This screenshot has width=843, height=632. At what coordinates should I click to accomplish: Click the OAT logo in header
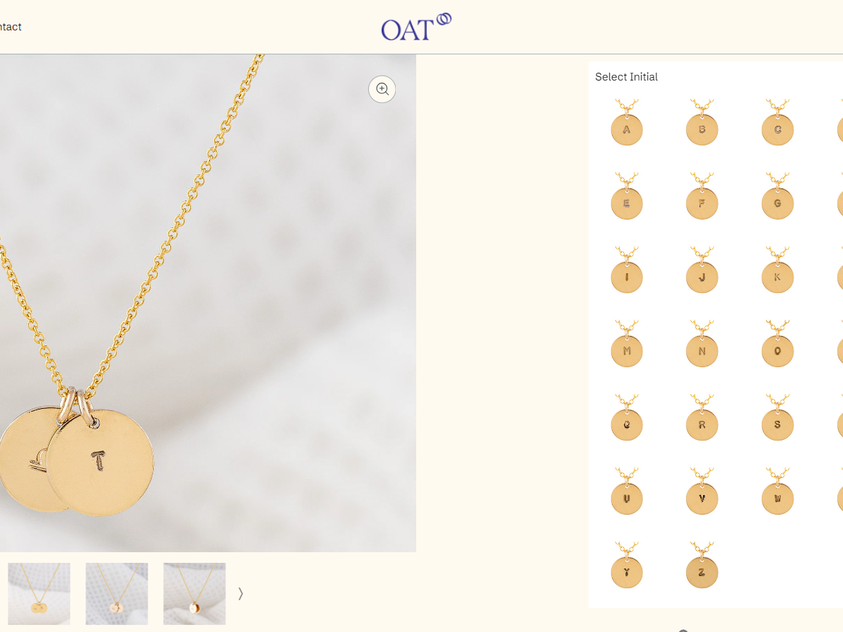pyautogui.click(x=416, y=27)
